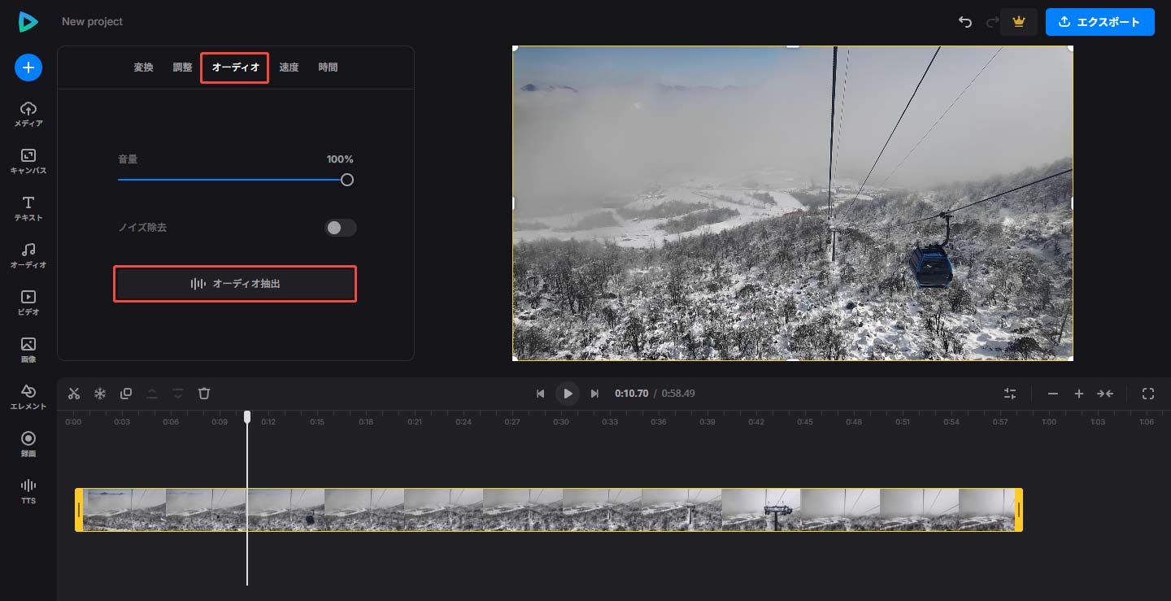Click the clip's left trim handle
Screen dimensions: 1171x601
(79, 510)
